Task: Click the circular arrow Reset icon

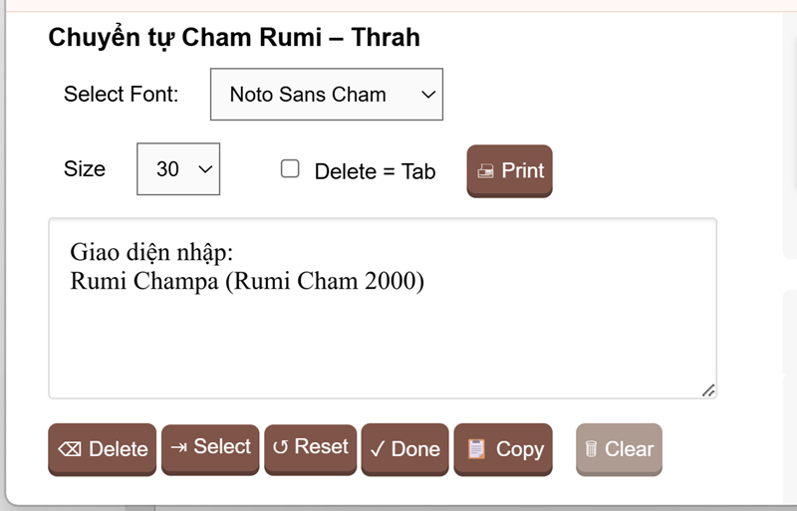Action: click(x=280, y=447)
